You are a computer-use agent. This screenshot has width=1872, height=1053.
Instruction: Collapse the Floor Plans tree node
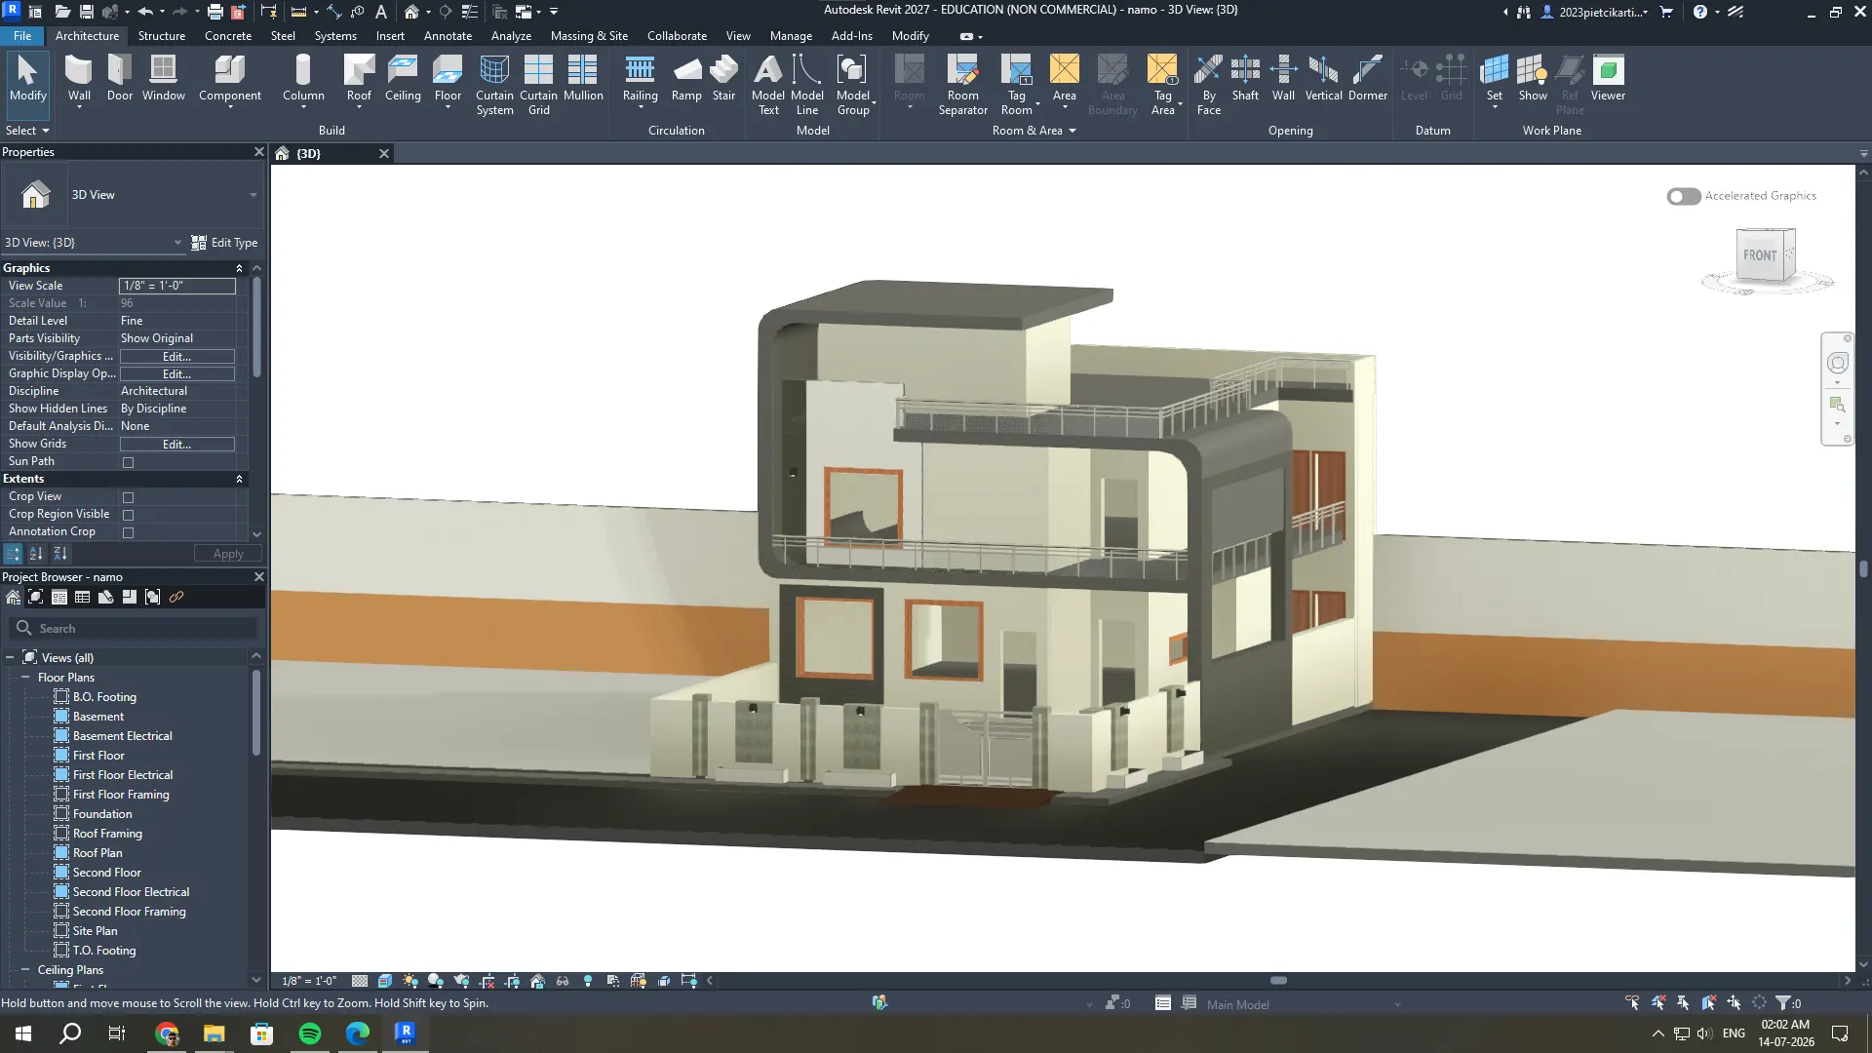(25, 678)
